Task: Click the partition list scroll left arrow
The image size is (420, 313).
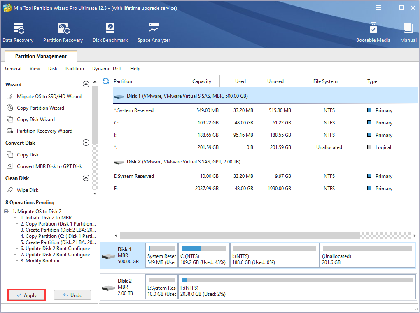Action: [x=116, y=235]
